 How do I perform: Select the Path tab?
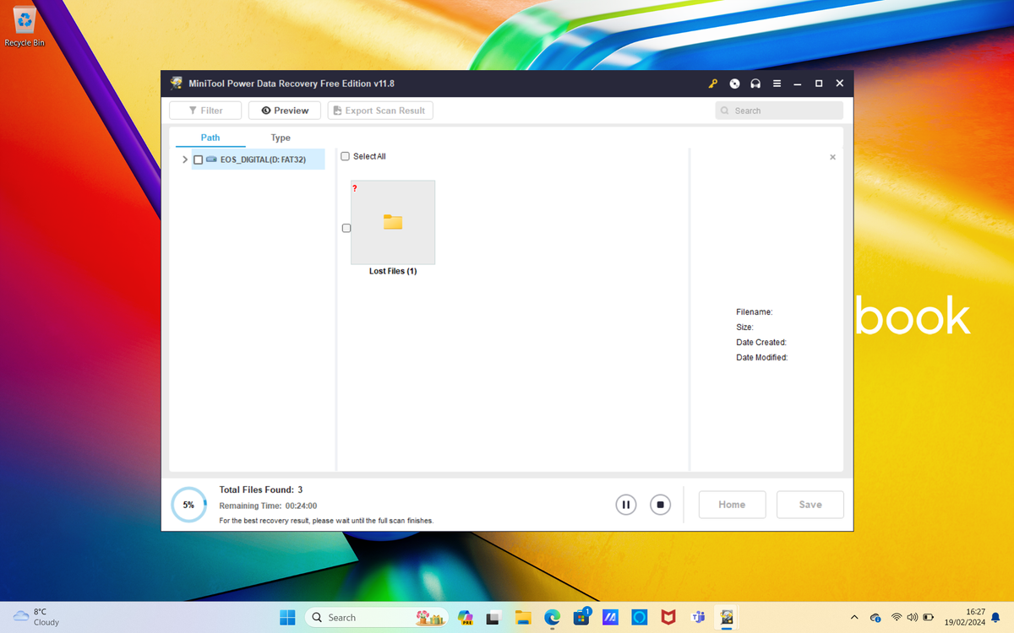tap(210, 137)
